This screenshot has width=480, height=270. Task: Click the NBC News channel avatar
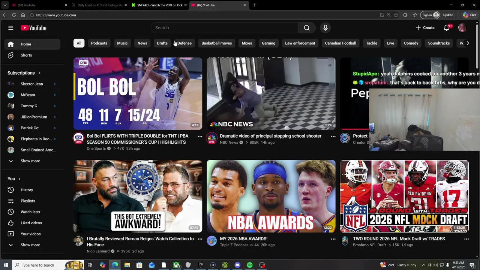point(211,138)
